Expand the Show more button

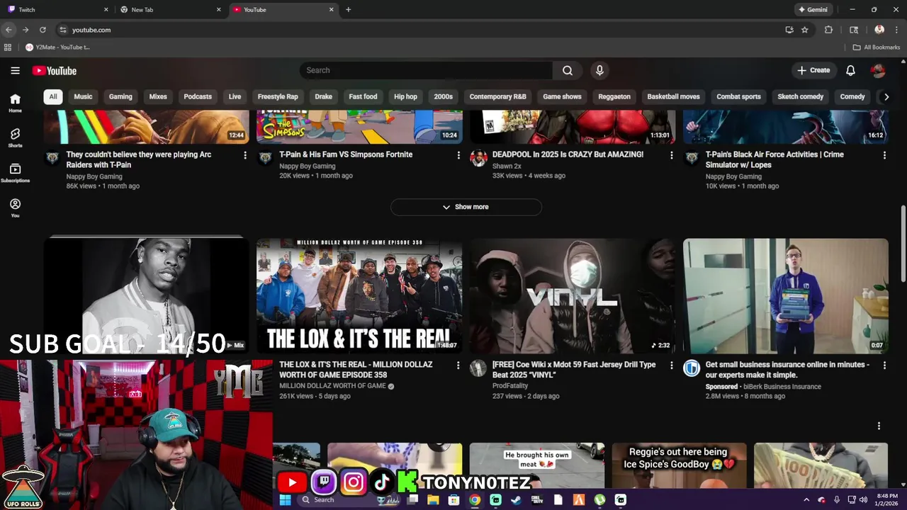point(466,207)
